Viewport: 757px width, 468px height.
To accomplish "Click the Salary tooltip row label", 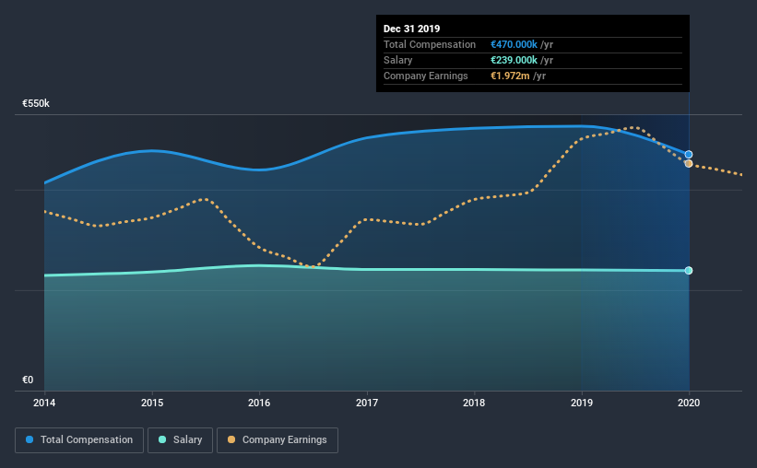I will point(397,60).
